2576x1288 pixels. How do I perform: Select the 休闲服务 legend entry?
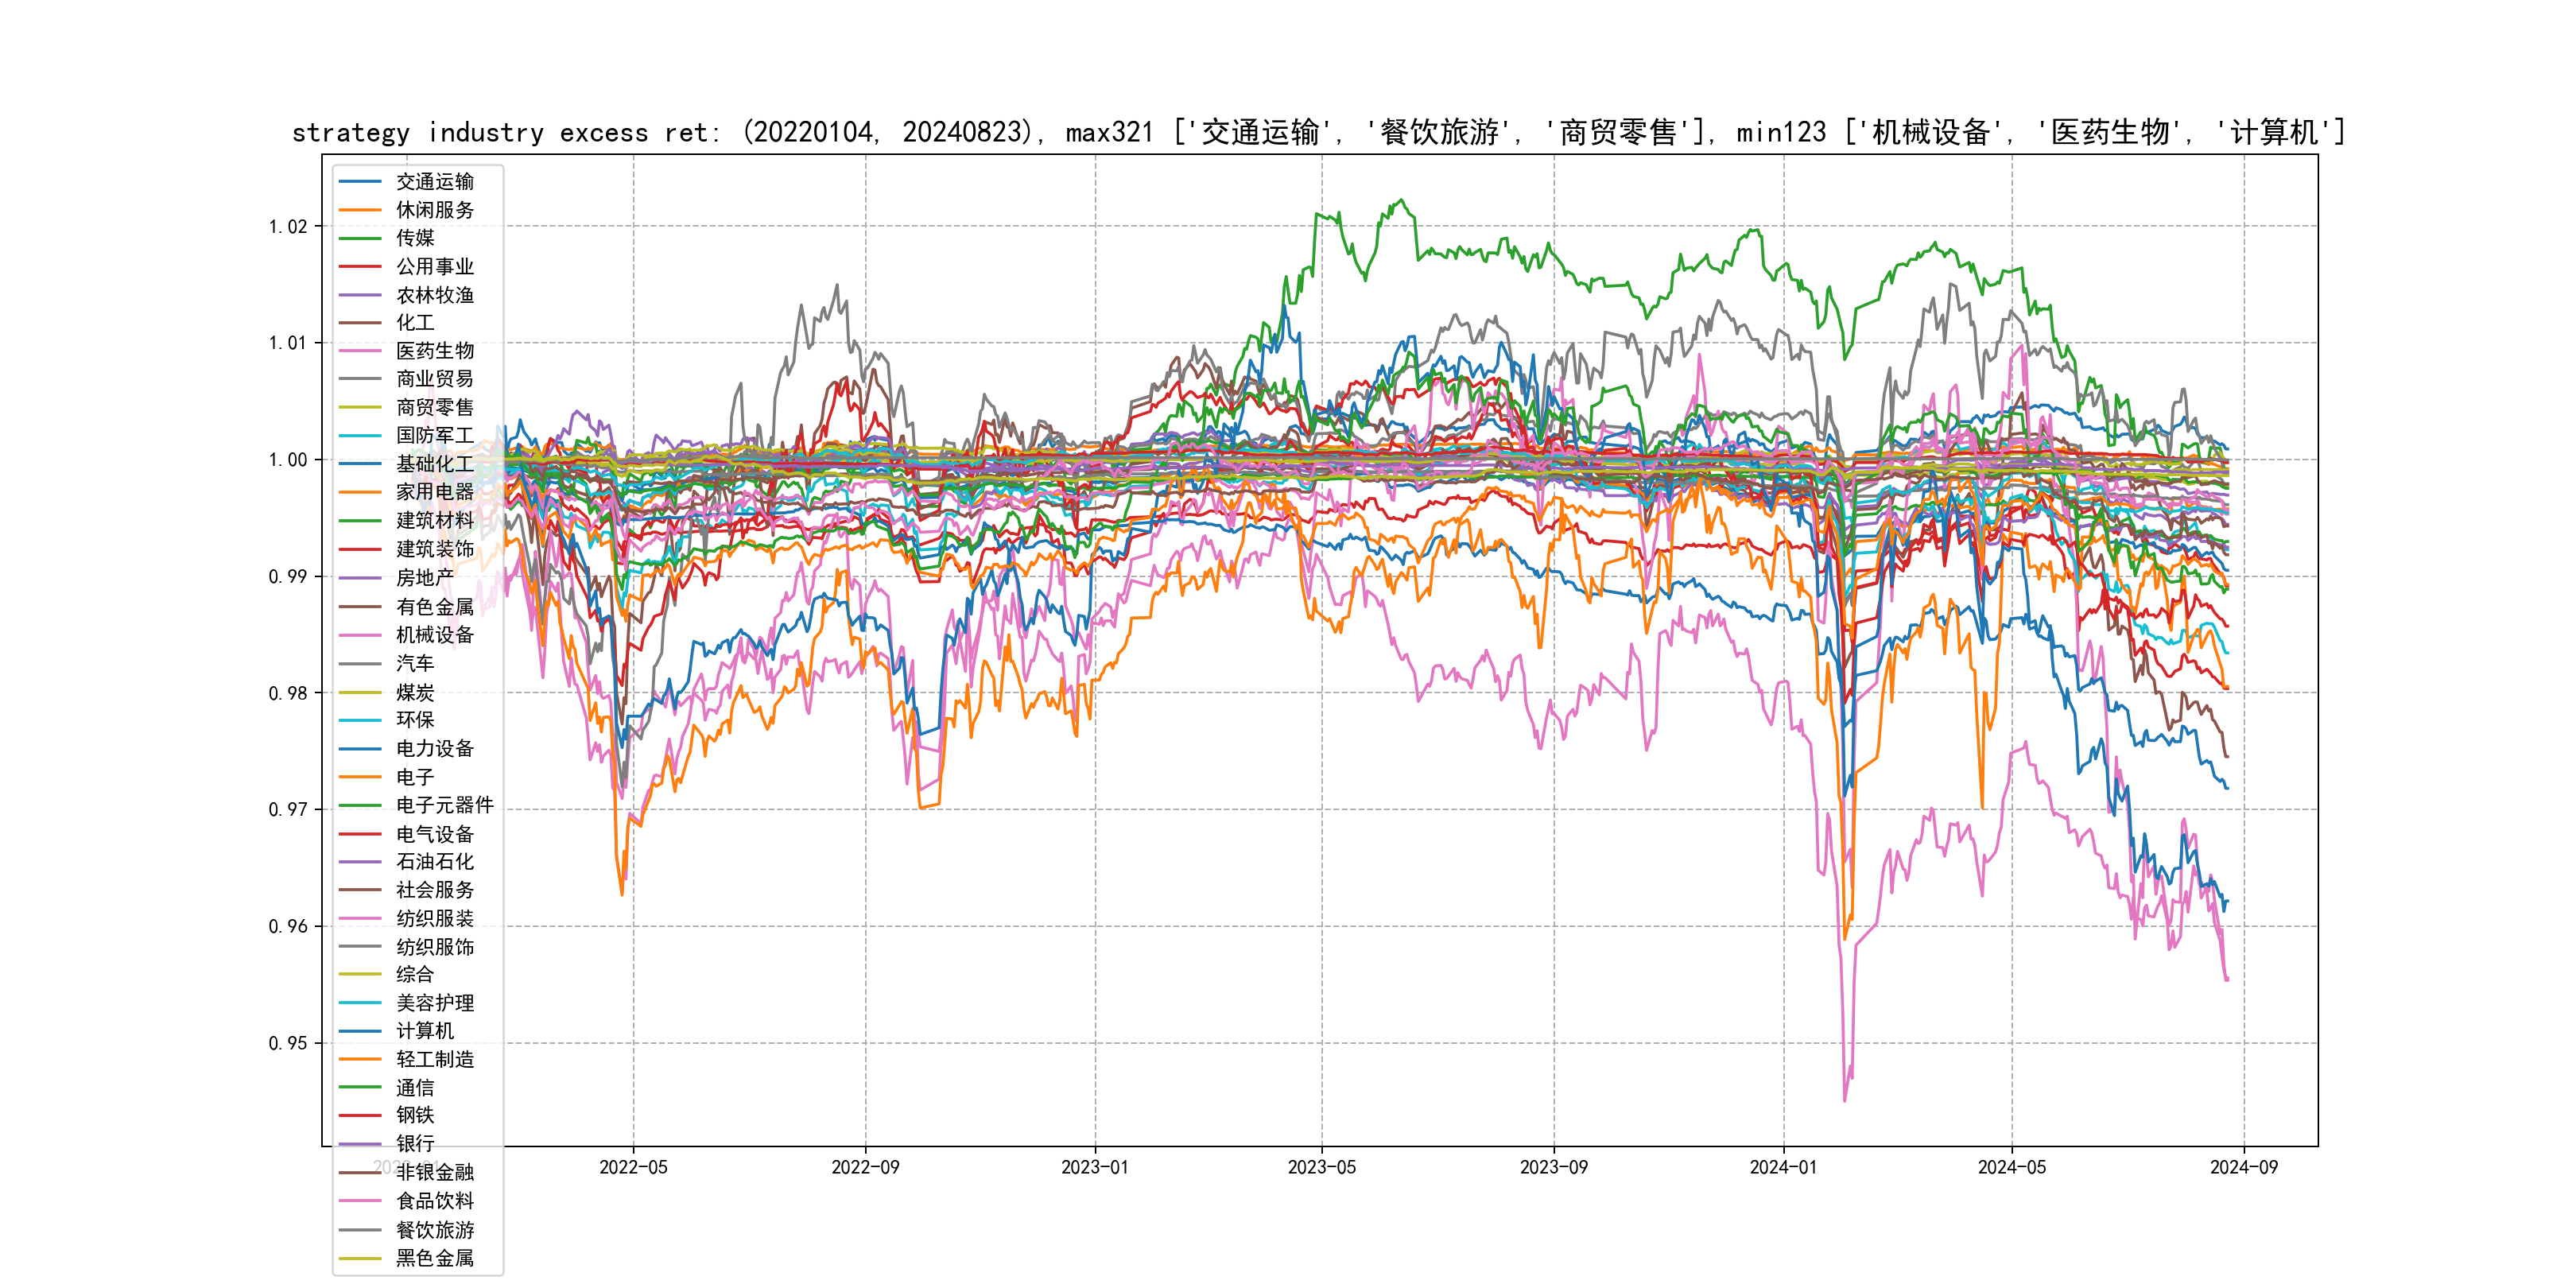(434, 210)
